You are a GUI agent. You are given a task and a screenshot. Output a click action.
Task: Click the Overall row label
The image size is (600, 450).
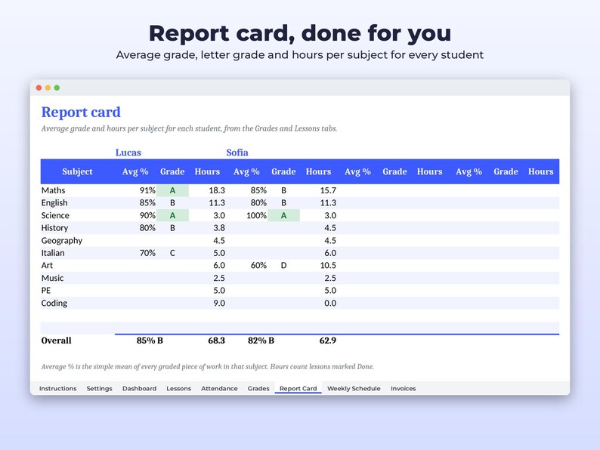(x=56, y=341)
